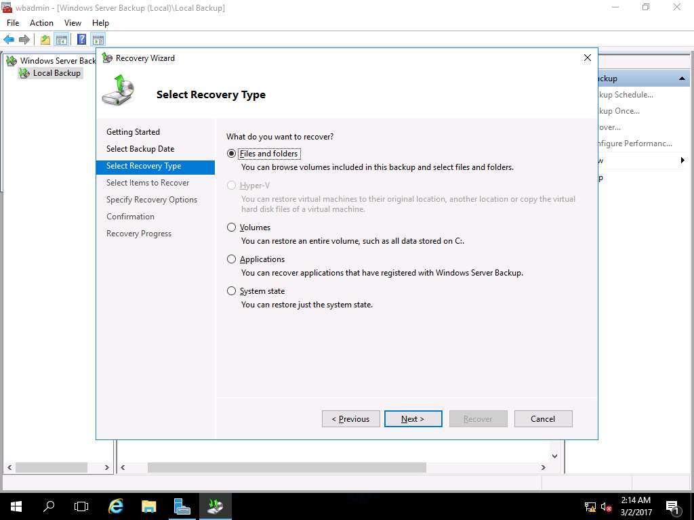Click Select Recovery Type wizard step
The height and width of the screenshot is (520, 694).
coord(155,166)
